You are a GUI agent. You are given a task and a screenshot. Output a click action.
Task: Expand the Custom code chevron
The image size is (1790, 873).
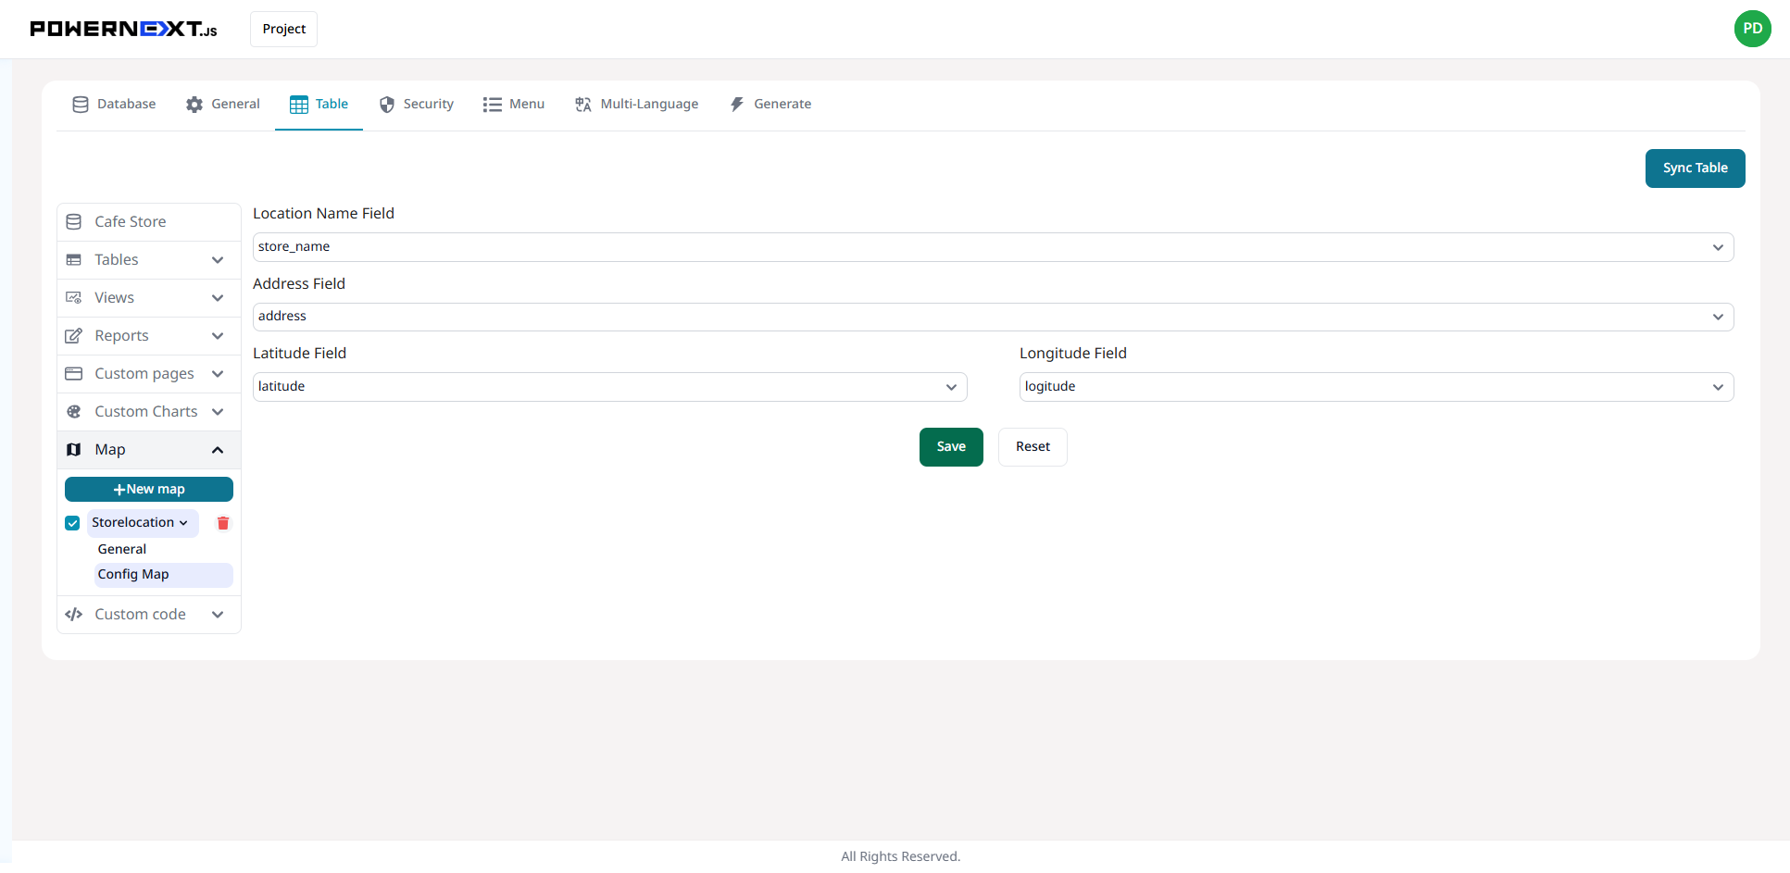click(218, 615)
